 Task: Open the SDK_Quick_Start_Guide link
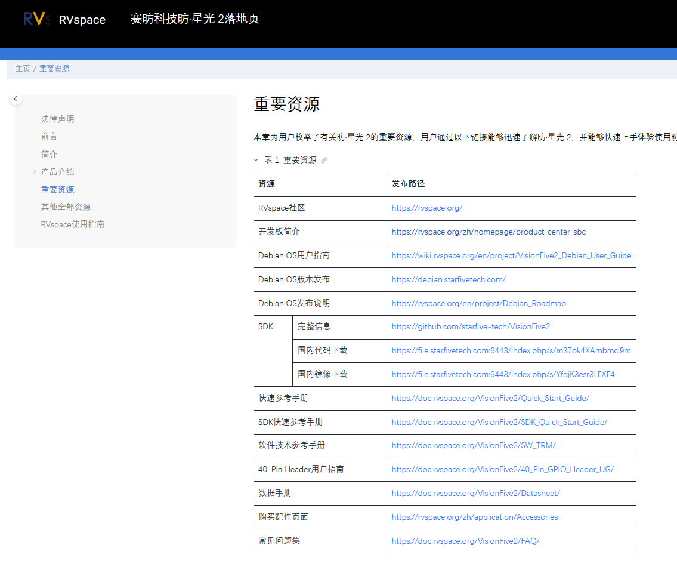coord(499,422)
